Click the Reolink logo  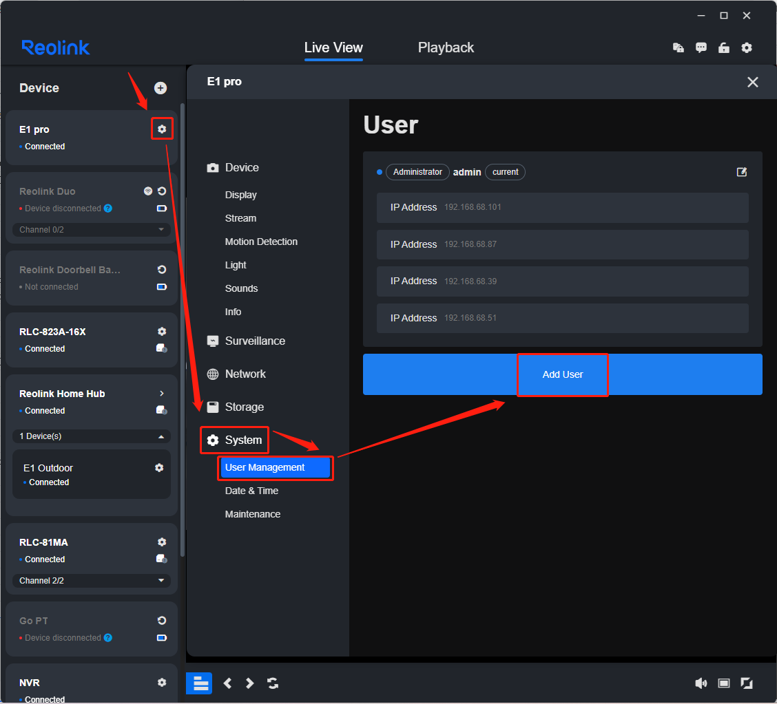click(x=56, y=48)
